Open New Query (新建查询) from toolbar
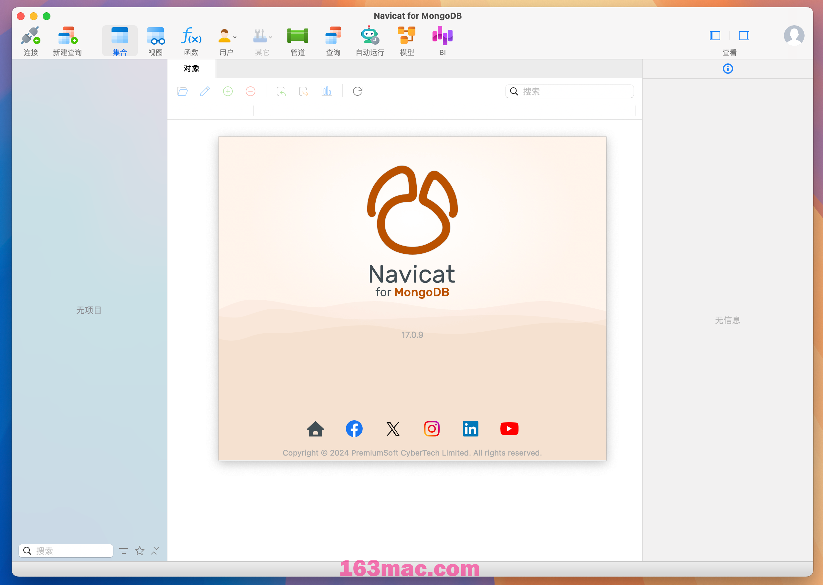The width and height of the screenshot is (823, 585). [67, 36]
